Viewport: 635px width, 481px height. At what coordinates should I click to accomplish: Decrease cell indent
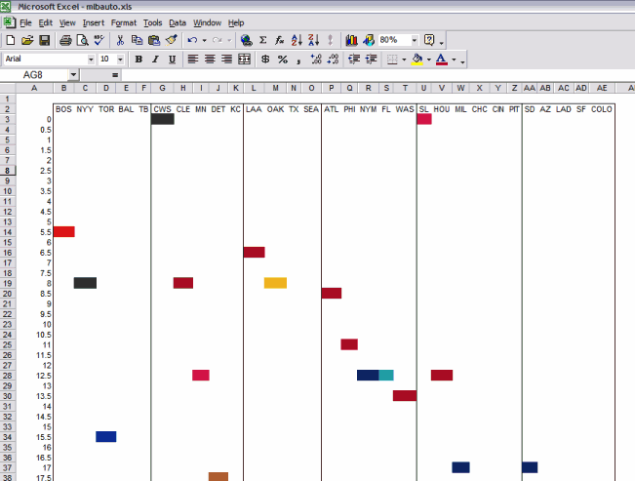[354, 60]
